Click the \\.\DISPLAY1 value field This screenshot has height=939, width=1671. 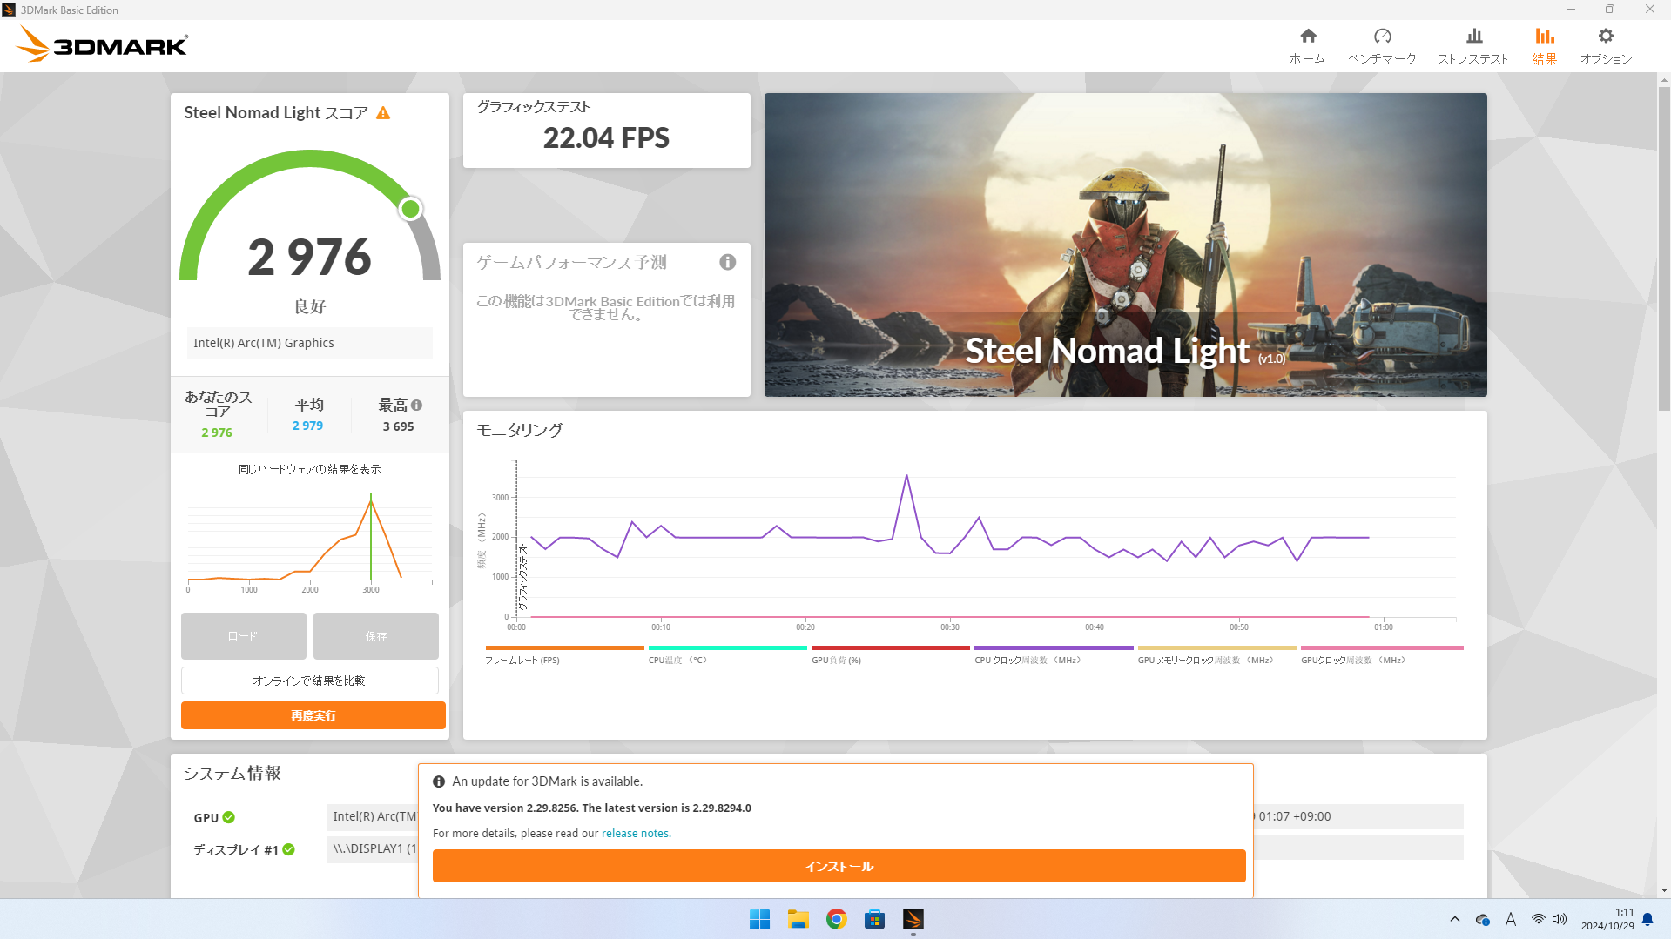pyautogui.click(x=374, y=848)
